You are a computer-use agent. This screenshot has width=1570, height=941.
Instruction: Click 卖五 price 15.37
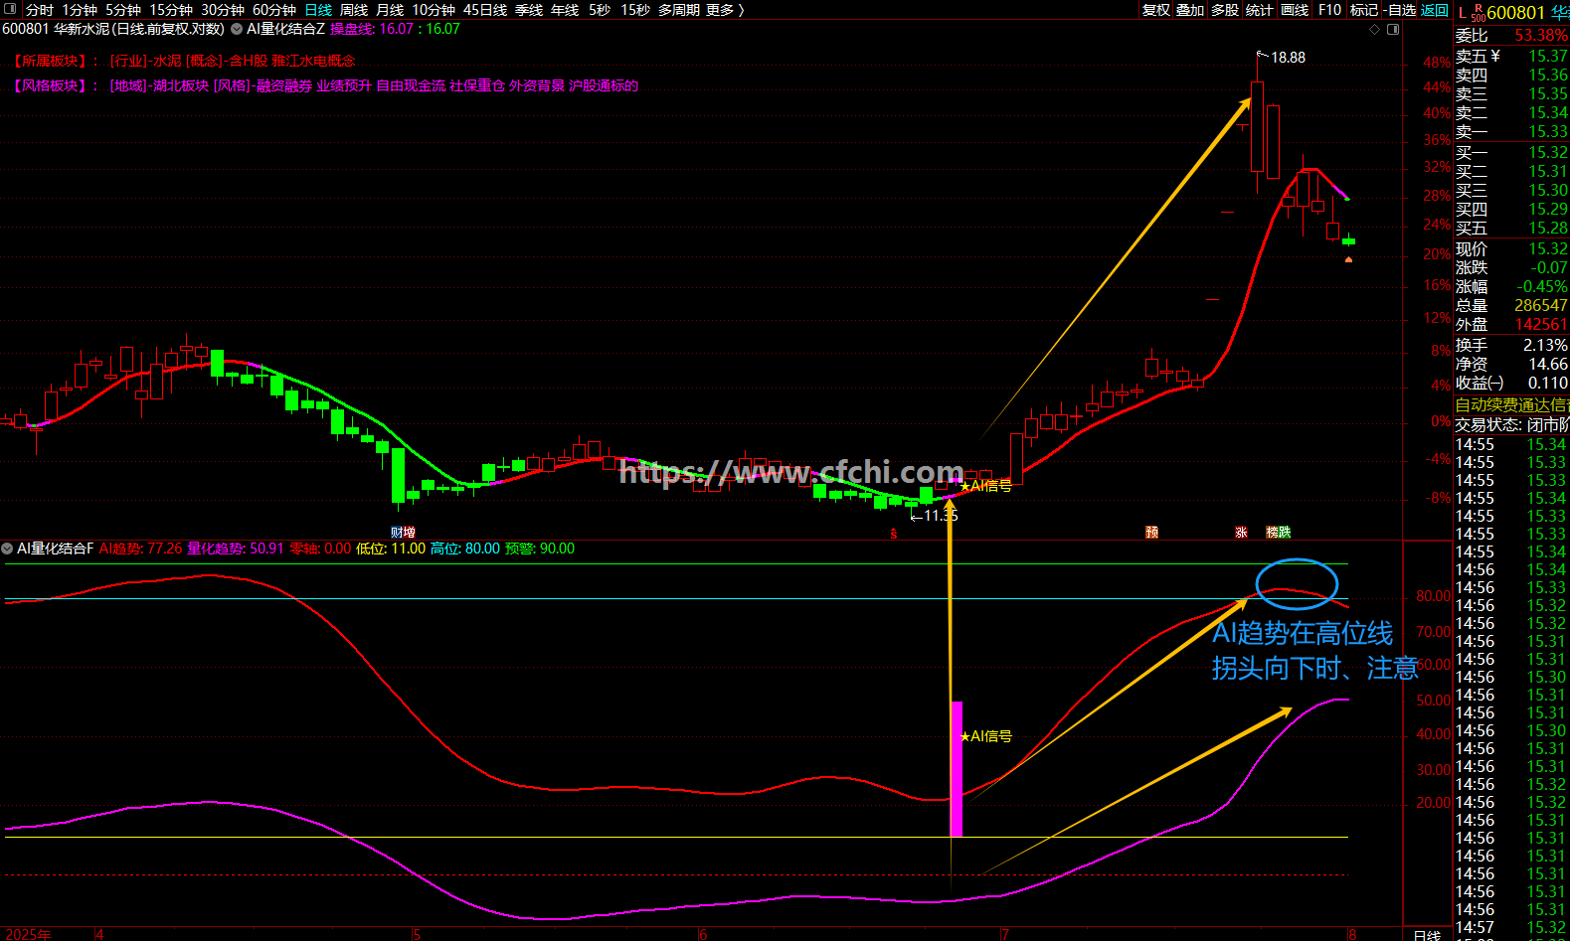click(1547, 57)
